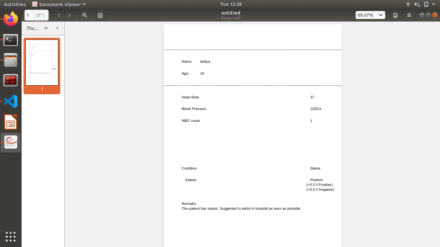Open Terminator from the dock
The image size is (440, 247).
point(11,81)
